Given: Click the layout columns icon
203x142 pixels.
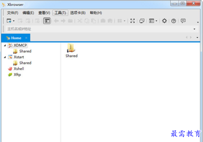Looking at the screenshot, I should coord(120,21).
